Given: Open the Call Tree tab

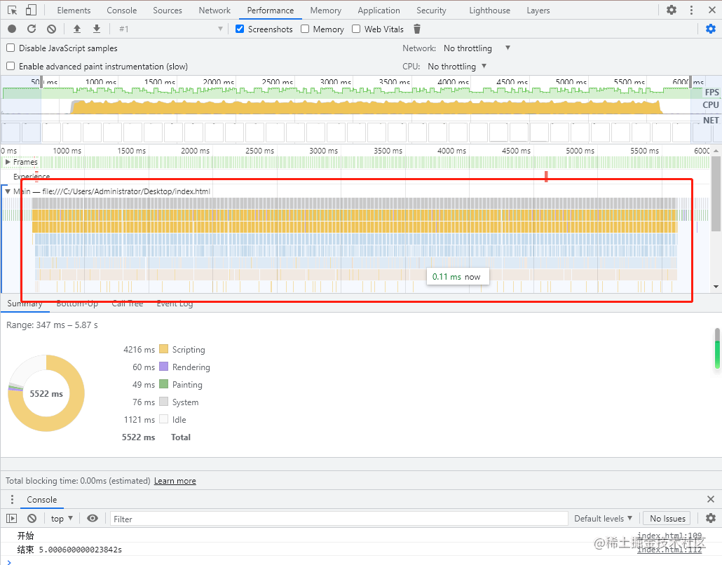Looking at the screenshot, I should 127,304.
